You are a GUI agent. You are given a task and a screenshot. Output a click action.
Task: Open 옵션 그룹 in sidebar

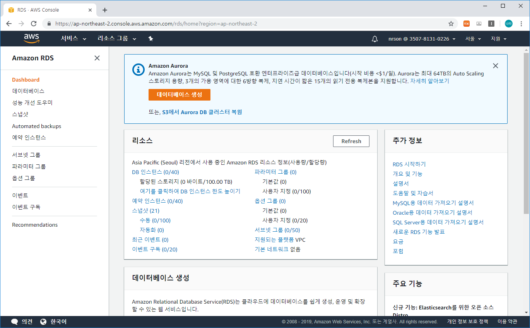[24, 178]
